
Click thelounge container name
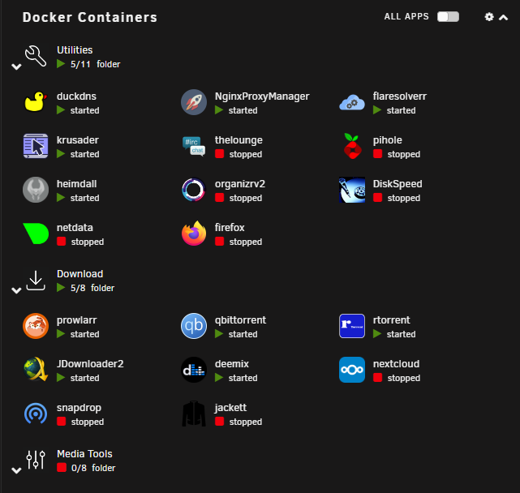tap(239, 140)
